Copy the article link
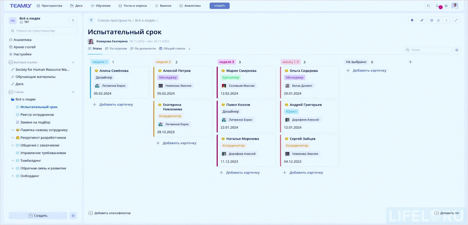468x225 pixels. click(x=422, y=20)
